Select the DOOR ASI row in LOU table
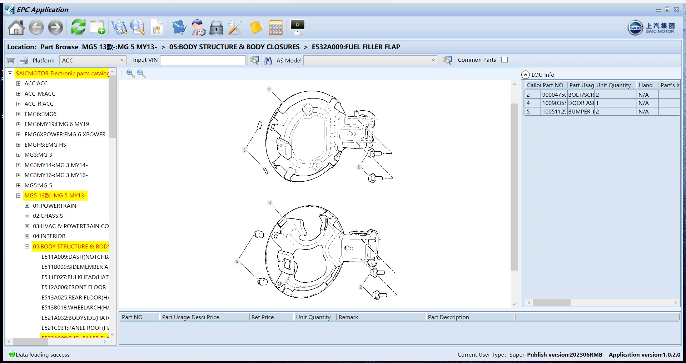686x363 pixels. tap(581, 103)
